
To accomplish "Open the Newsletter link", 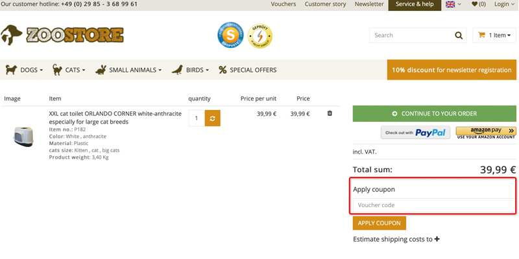I will (369, 5).
